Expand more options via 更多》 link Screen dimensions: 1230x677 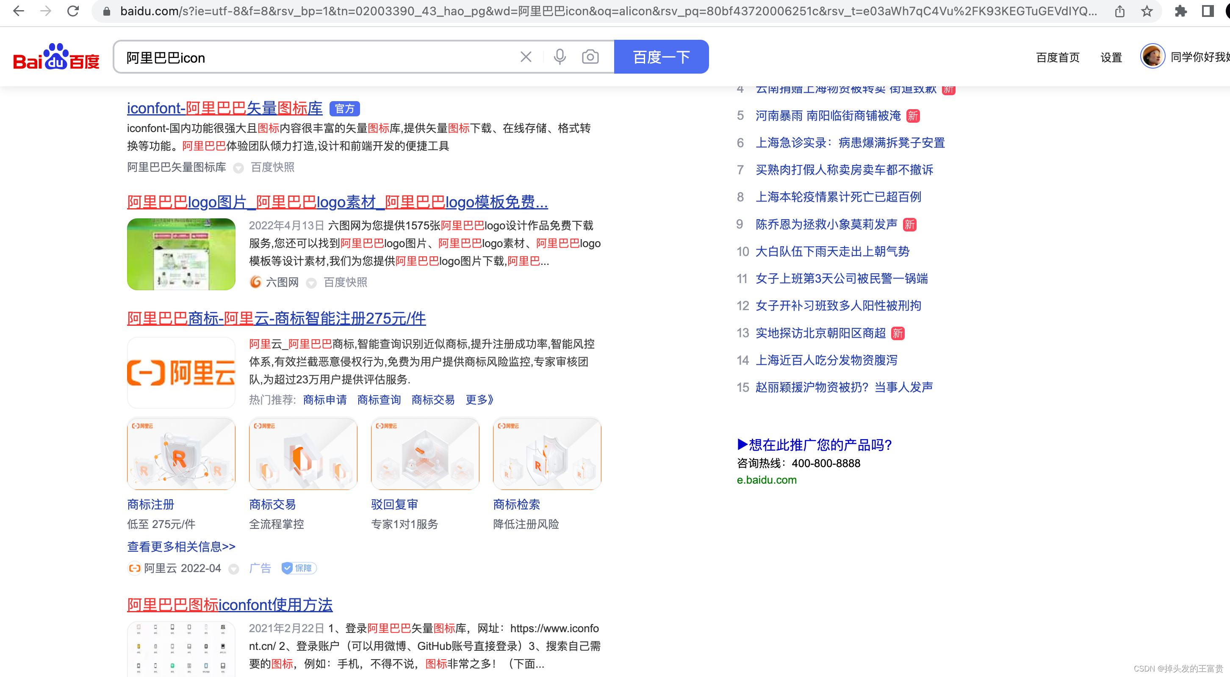point(479,400)
